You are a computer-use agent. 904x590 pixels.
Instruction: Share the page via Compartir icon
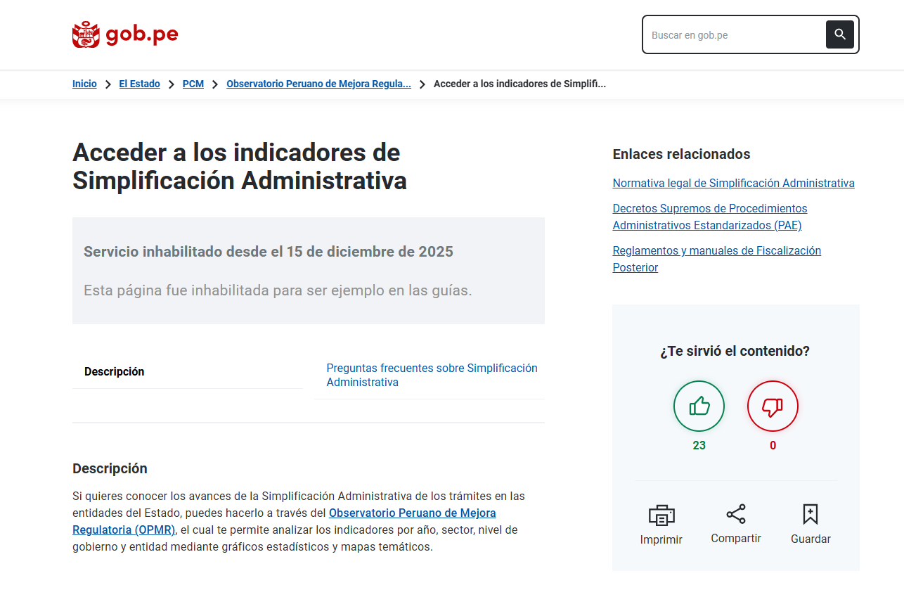736,514
